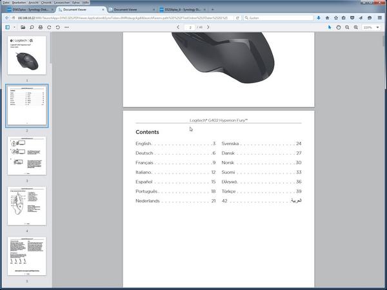
Task: Click the Open file folder icon
Action: pyautogui.click(x=23, y=27)
